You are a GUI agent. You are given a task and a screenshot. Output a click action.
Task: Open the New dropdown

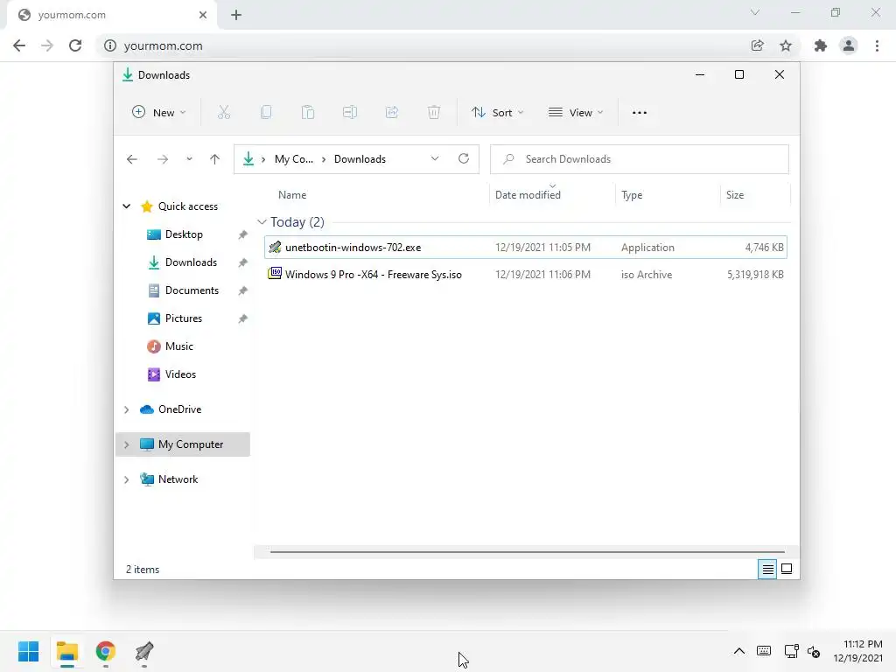(159, 113)
